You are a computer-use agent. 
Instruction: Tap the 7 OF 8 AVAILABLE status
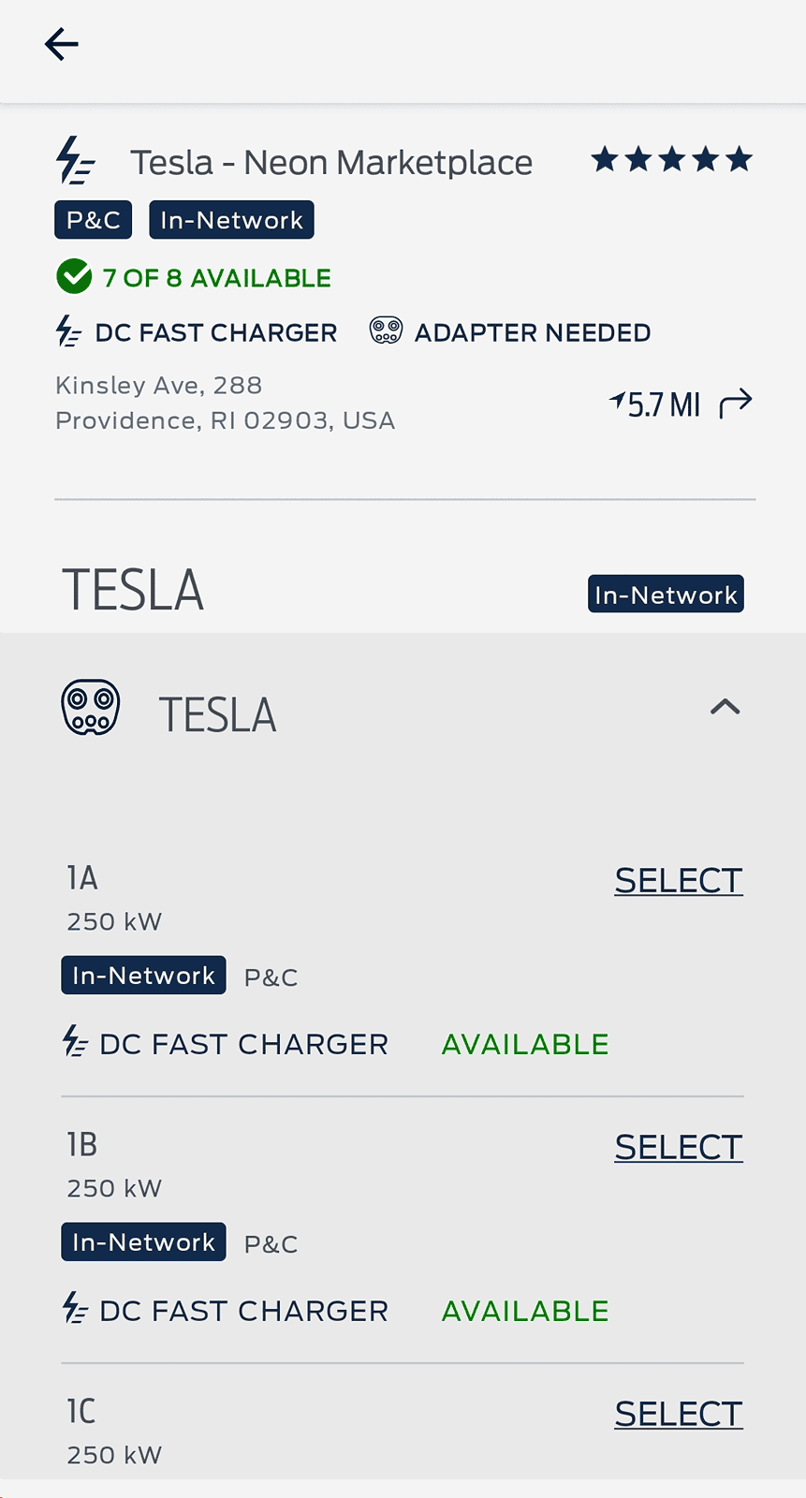tap(216, 278)
